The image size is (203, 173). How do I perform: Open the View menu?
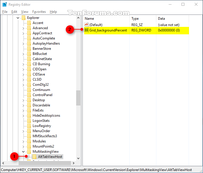tap(25, 12)
